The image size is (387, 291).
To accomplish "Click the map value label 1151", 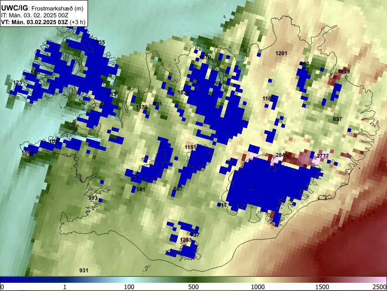I will 190,147.
